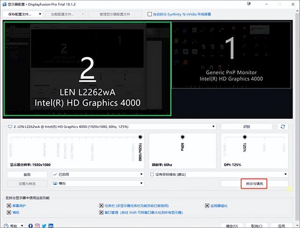Click the 拆分与填充 button
The height and width of the screenshot is (228, 300).
[255, 183]
